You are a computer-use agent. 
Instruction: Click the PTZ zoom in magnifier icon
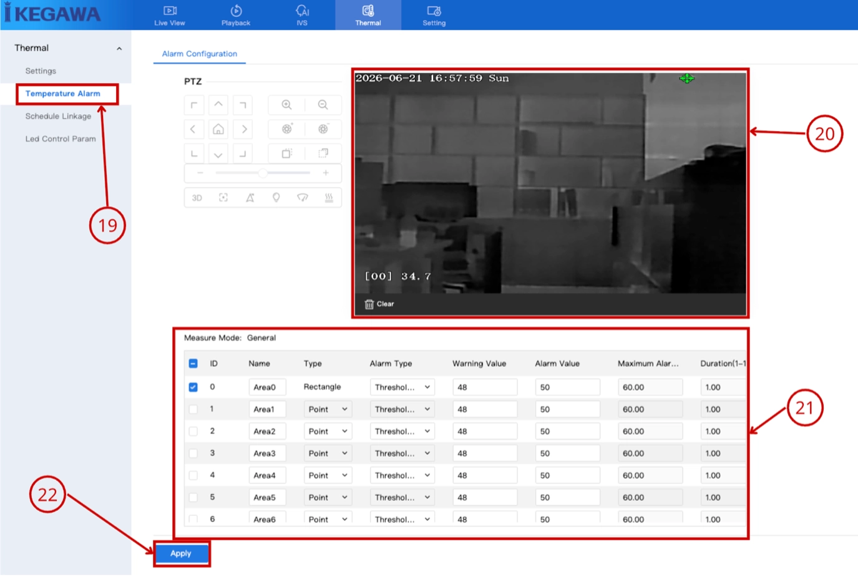(286, 105)
